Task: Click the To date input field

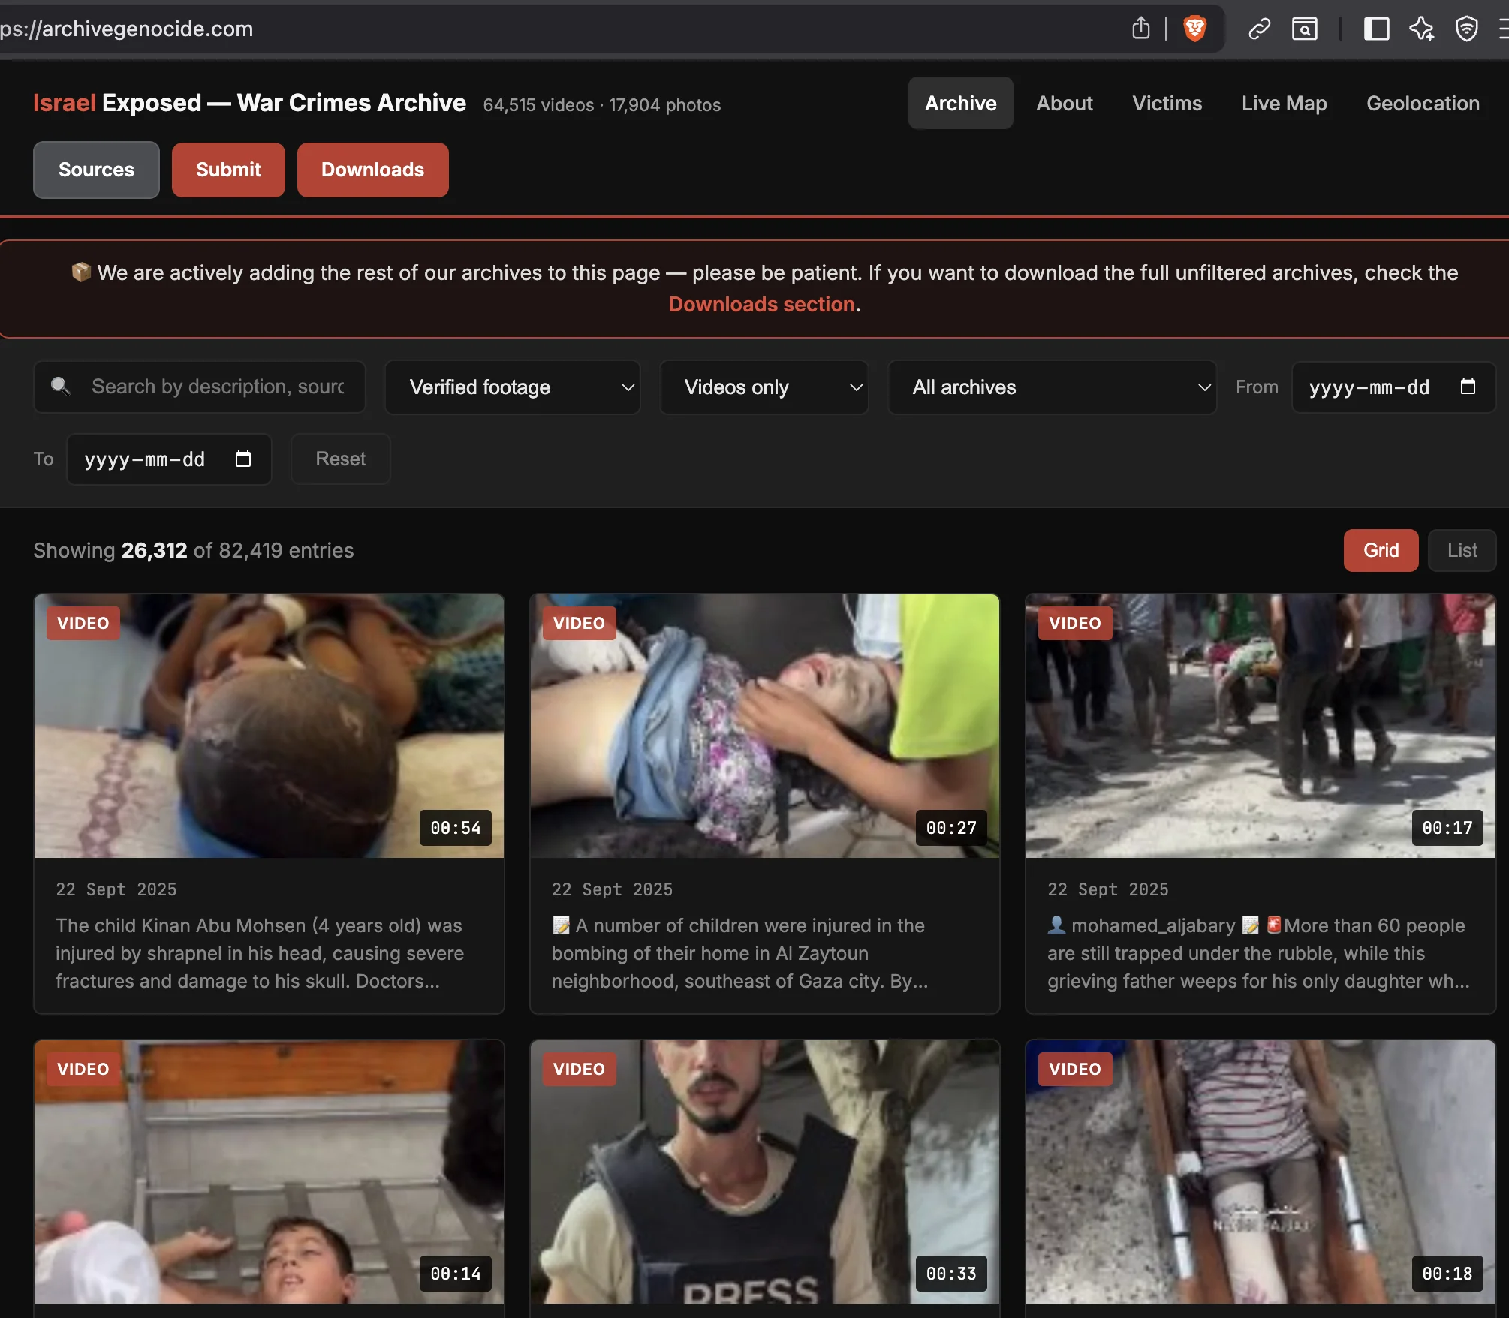Action: point(169,459)
